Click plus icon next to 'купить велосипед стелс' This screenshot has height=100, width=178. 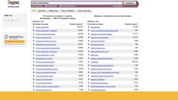tap(34, 66)
